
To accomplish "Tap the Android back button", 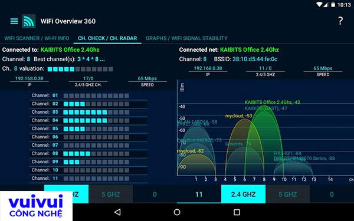I will click(117, 212).
